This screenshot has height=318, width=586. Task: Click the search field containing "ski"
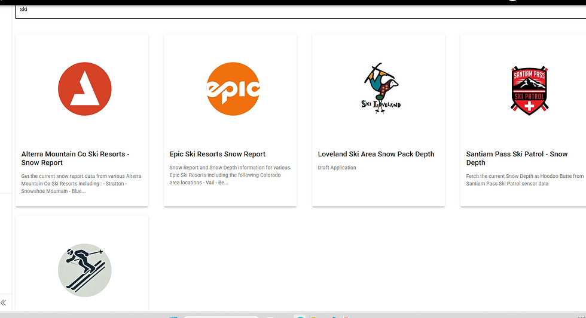(x=300, y=11)
